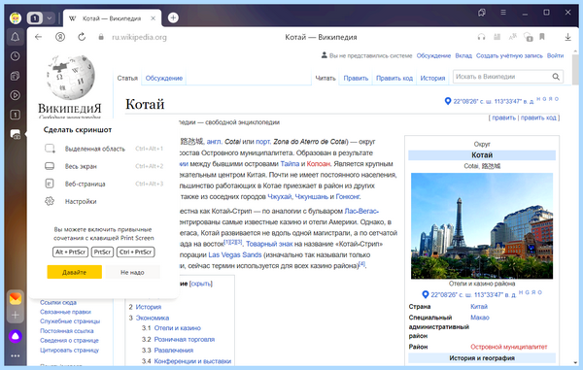Open new tab plus button
The width and height of the screenshot is (583, 370).
point(173,17)
